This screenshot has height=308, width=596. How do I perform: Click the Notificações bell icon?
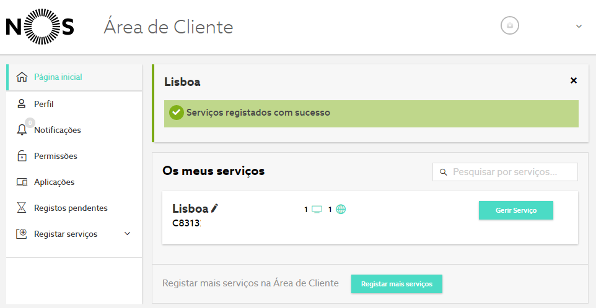tap(22, 130)
